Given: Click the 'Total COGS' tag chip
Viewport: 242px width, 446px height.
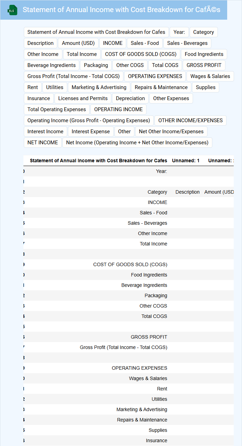Looking at the screenshot, I should click(x=165, y=65).
